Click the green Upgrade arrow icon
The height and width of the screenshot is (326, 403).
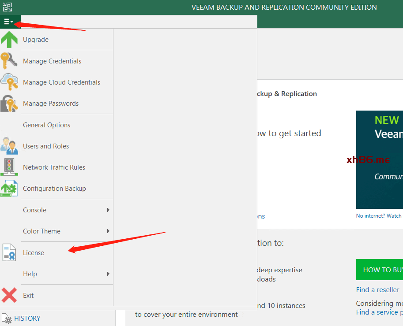[9, 40]
